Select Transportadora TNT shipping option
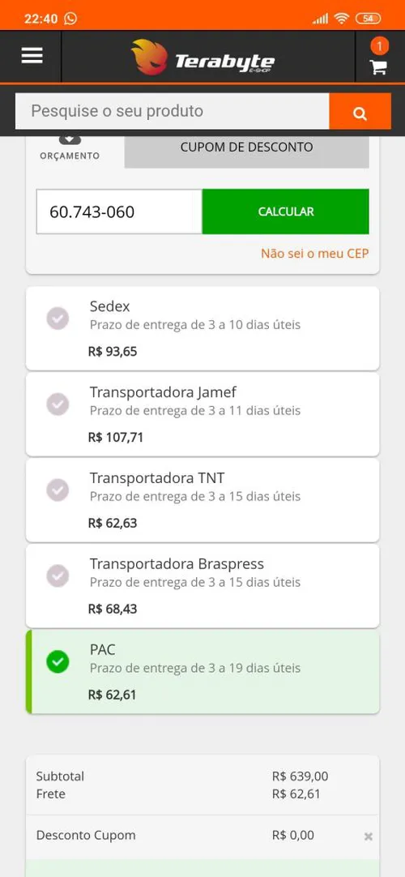The width and height of the screenshot is (405, 877). (x=202, y=500)
